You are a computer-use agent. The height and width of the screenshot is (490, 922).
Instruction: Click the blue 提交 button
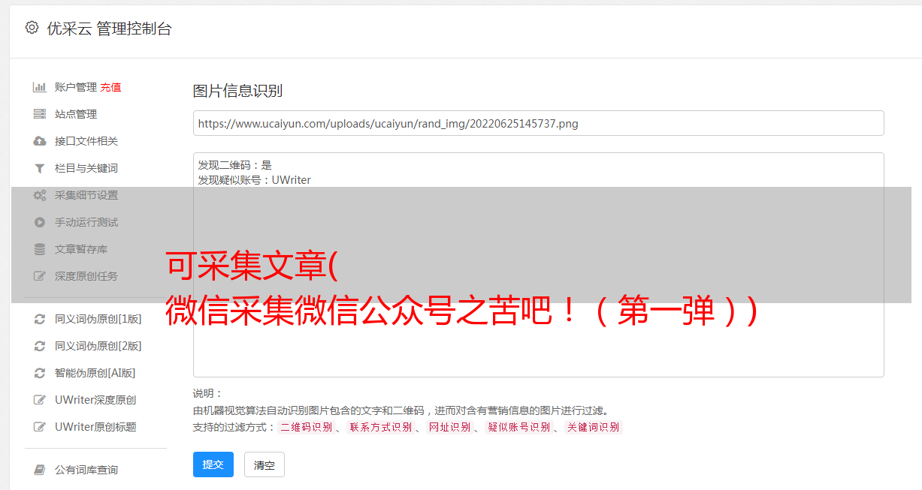pos(213,464)
